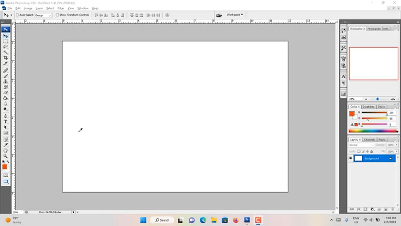Click the foreground color swatch in toolbox
Viewport: 401px width, 226px height.
4,167
